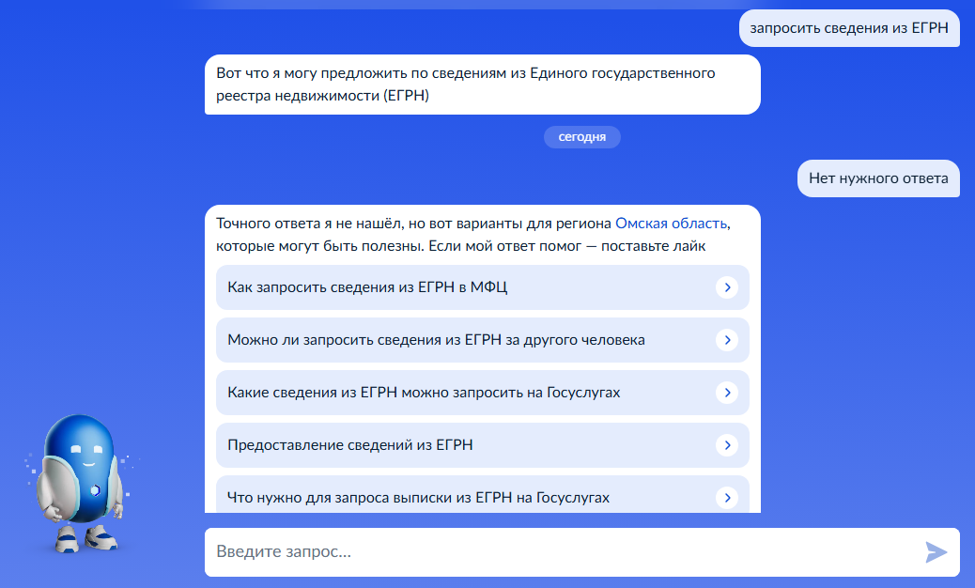
Task: Click the send message arrow icon
Action: [936, 552]
